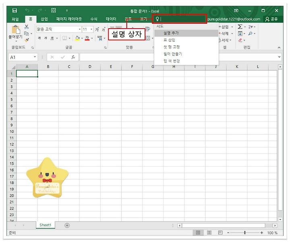Click the table-form icon in quick access toolbar
Image resolution: width=290 pixels, height=242 pixels.
coord(54,10)
